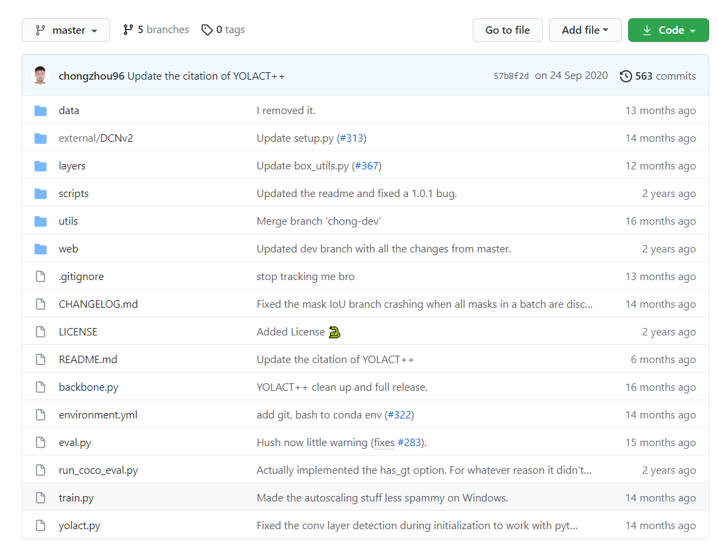Screen dimensions: 718x548
Task: Open the data folder
Action: 69,111
